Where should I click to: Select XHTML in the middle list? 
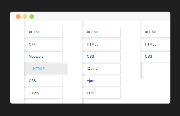102,32
